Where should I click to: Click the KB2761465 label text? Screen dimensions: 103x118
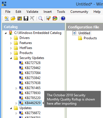tap(33, 88)
